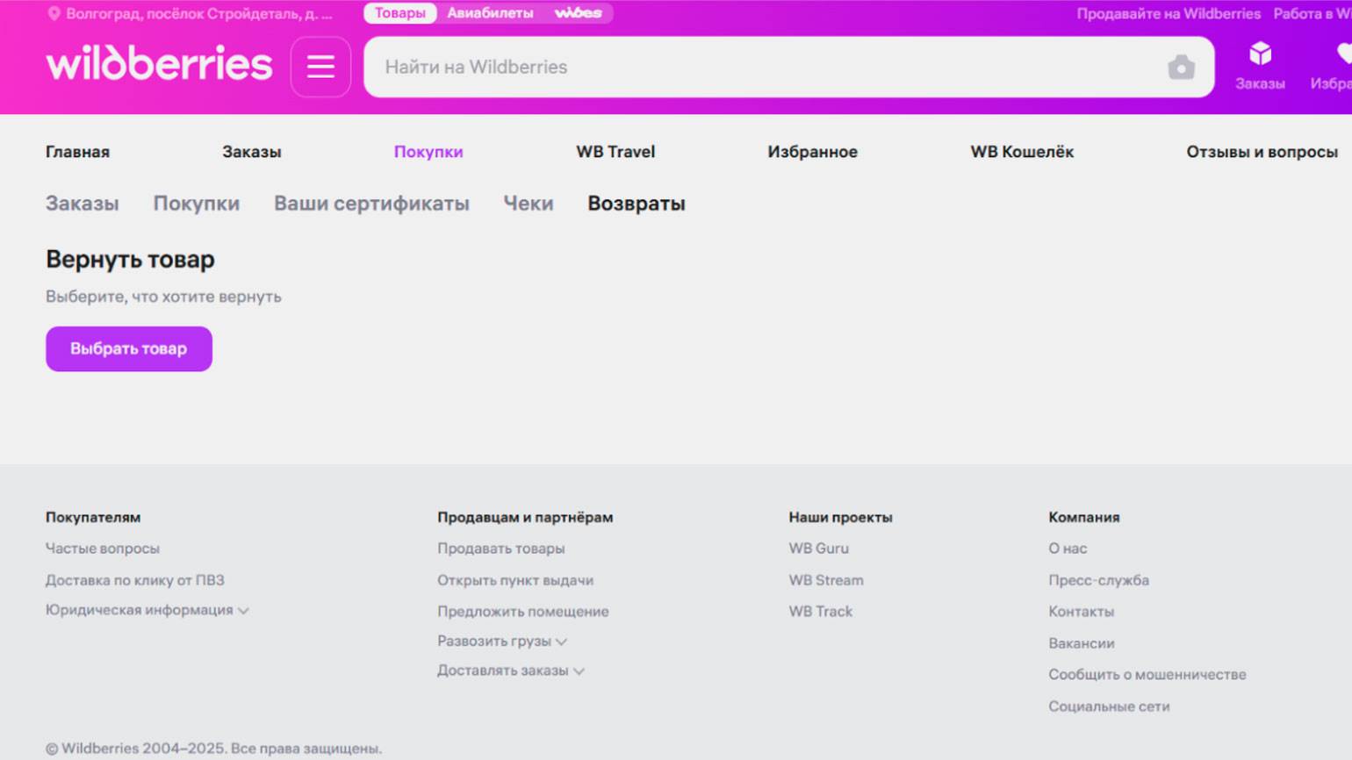Open Избранное section
This screenshot has height=760, width=1352.
(x=812, y=152)
